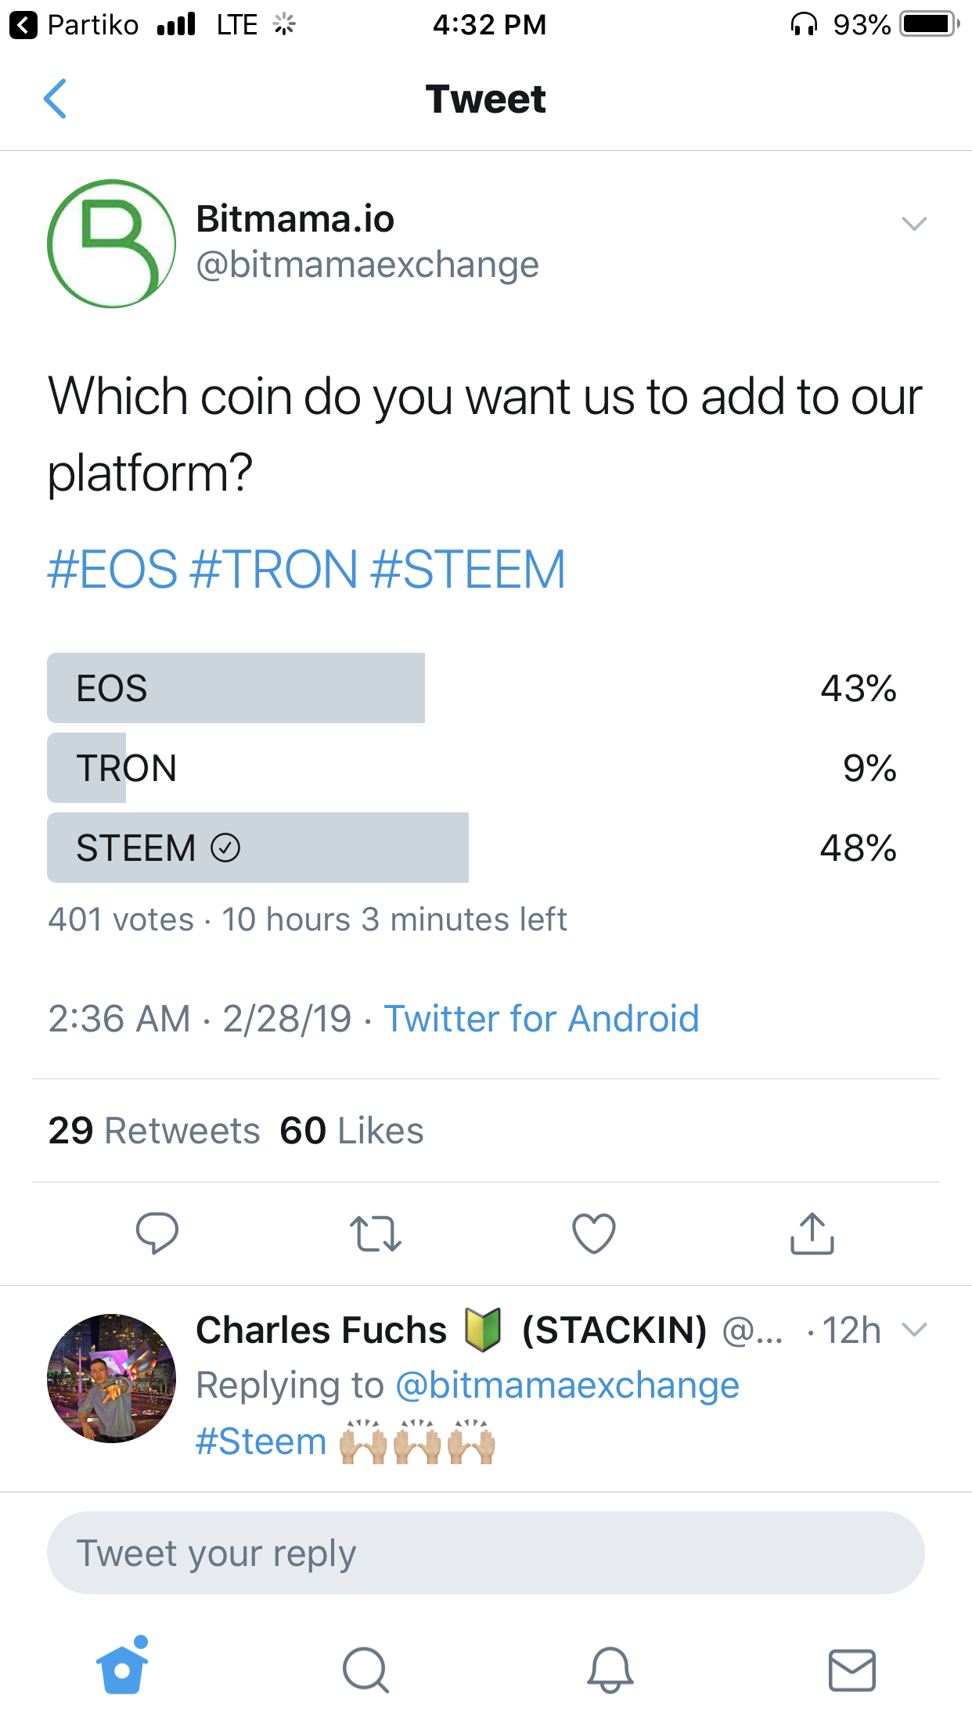Screen dimensions: 972x1728
Task: Tap the back arrow icon
Action: 55,99
